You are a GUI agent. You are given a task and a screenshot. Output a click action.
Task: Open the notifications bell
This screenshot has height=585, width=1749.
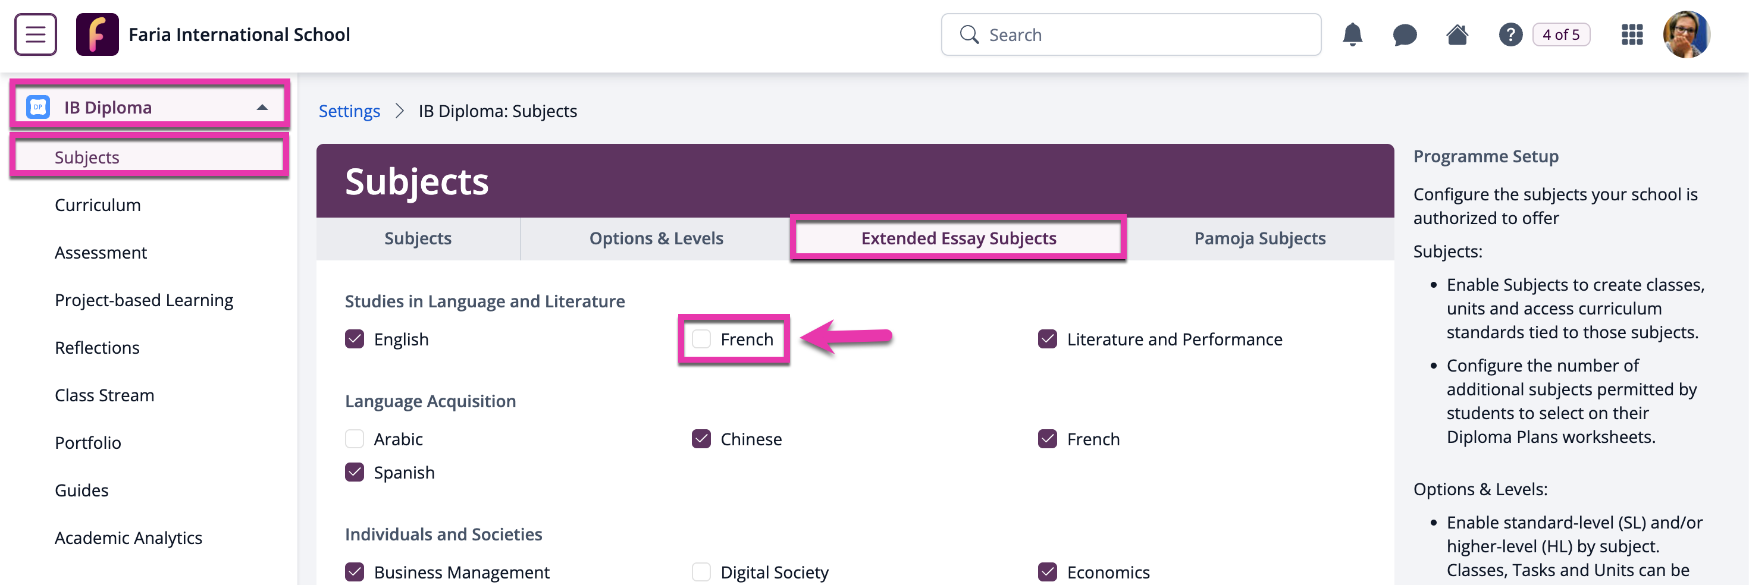click(1352, 34)
